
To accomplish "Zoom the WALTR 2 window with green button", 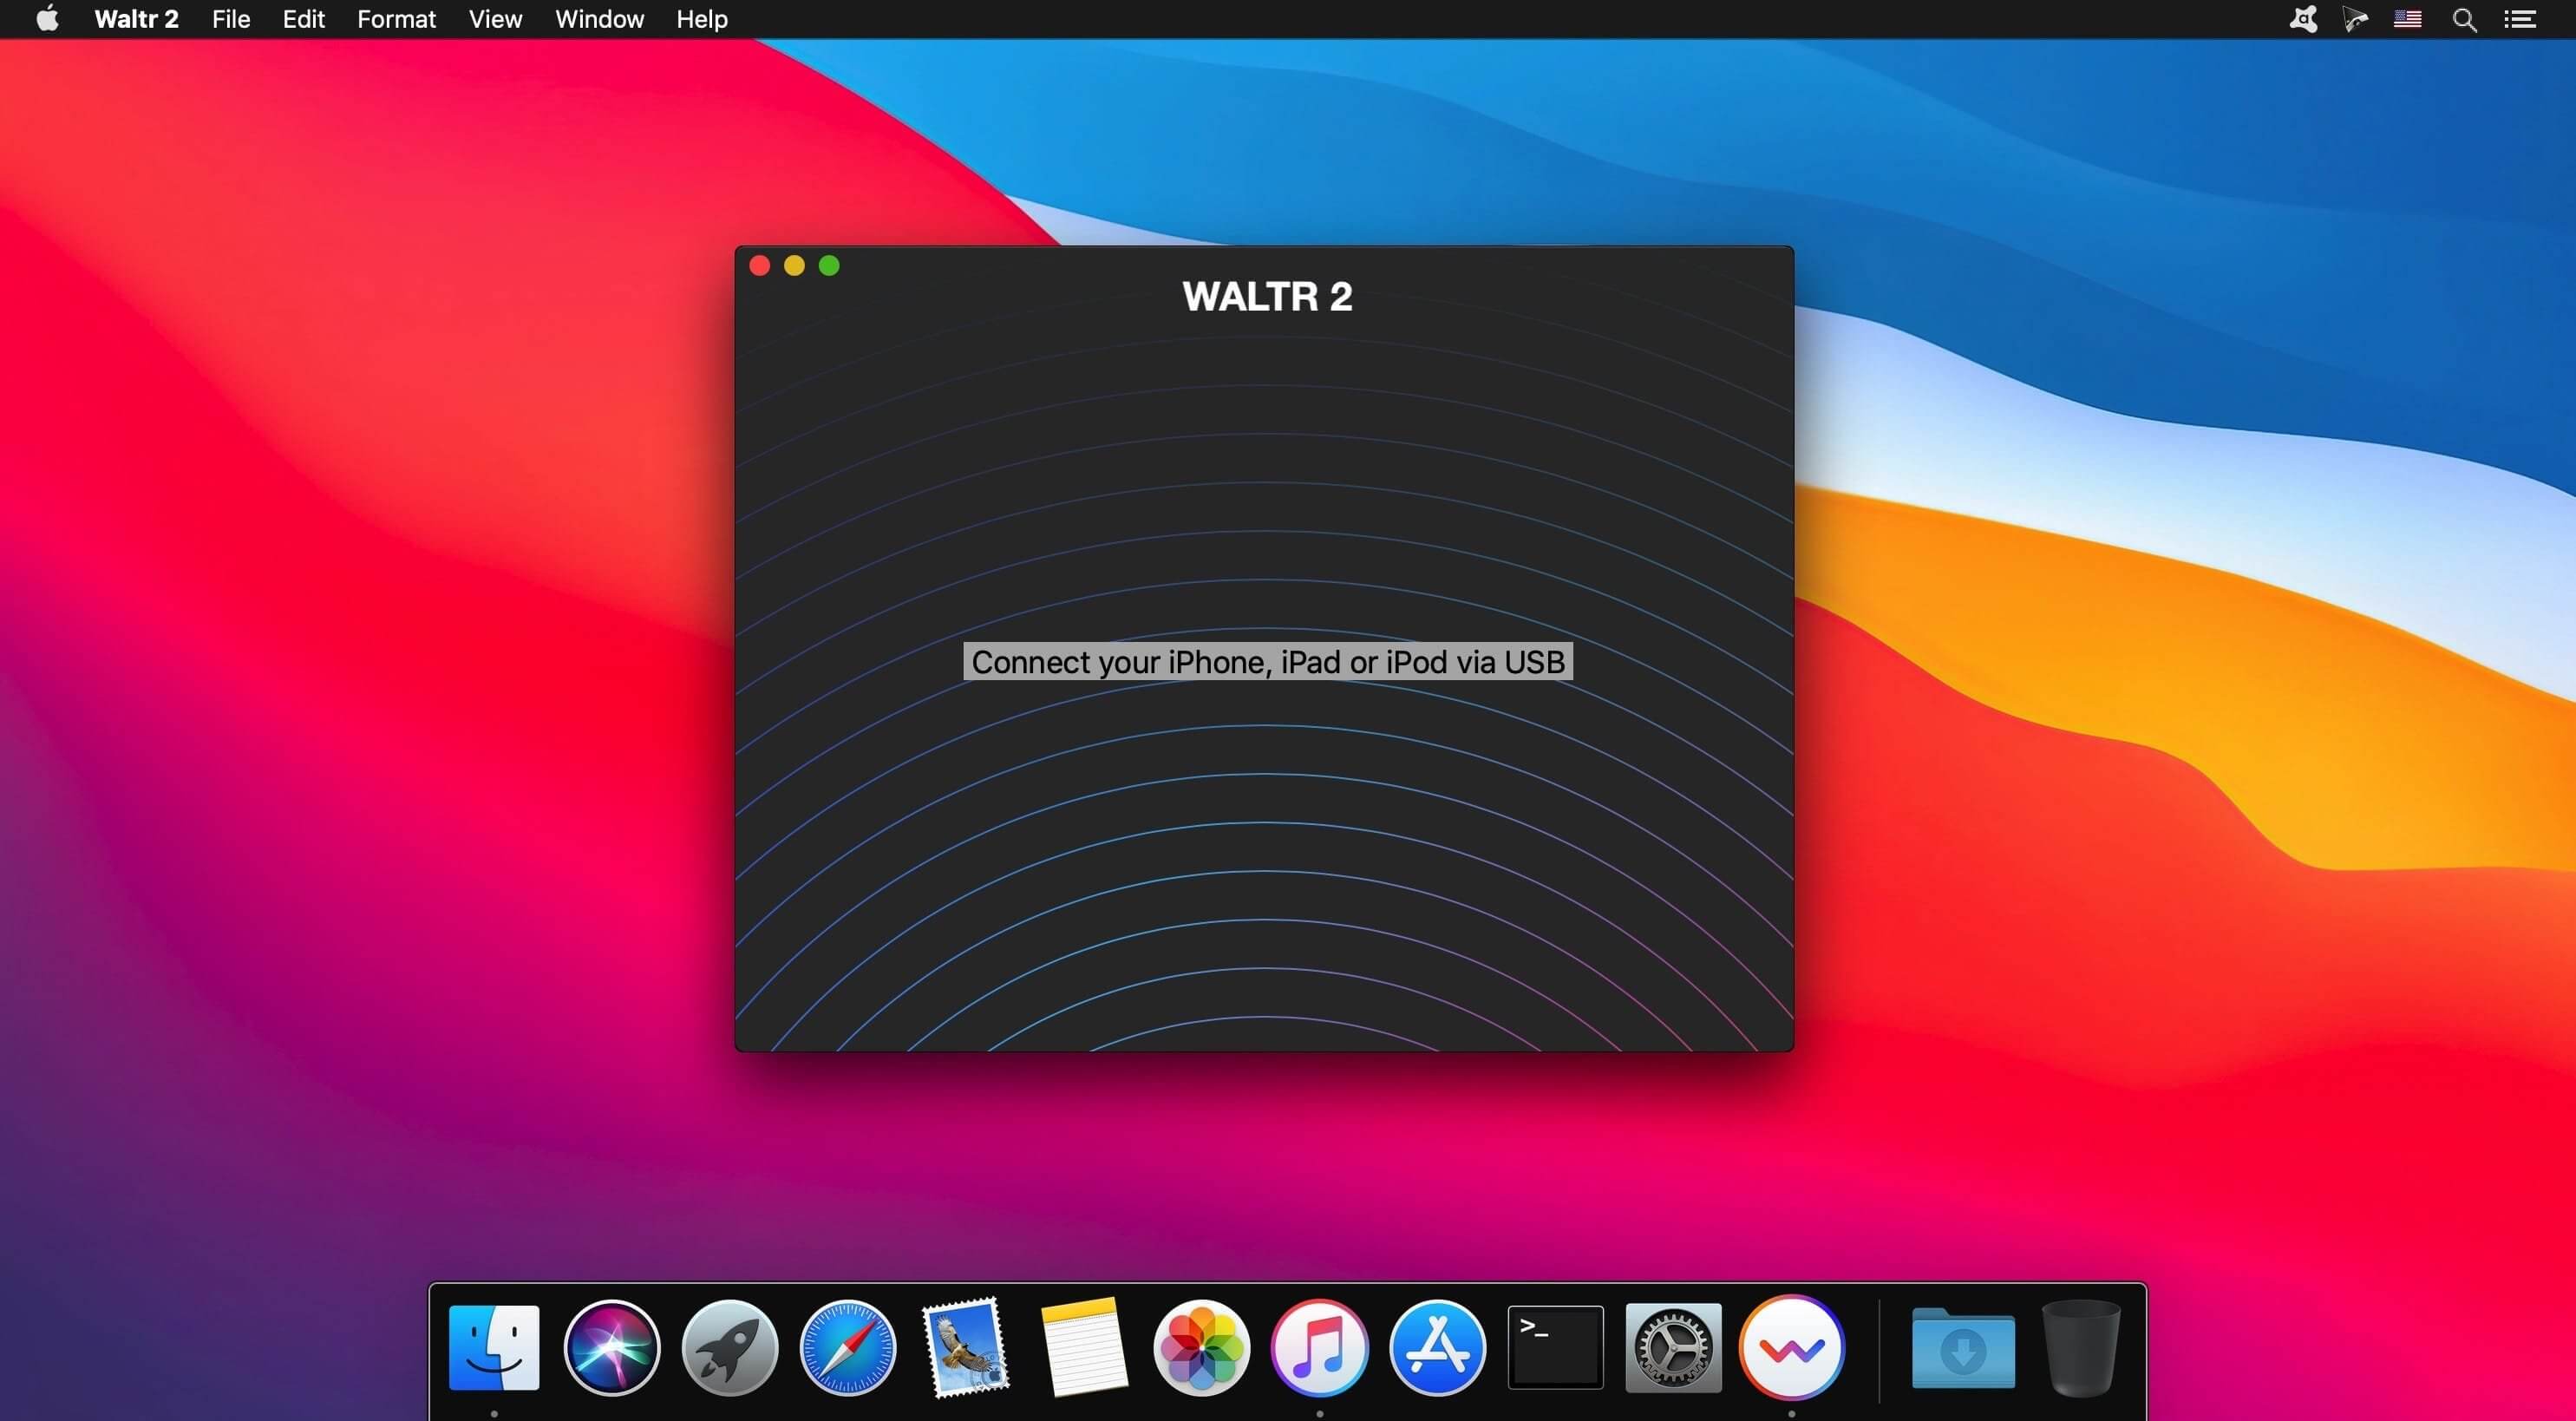I will point(829,265).
